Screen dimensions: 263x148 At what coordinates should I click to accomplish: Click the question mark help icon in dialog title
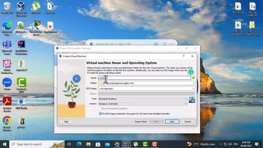point(184,56)
